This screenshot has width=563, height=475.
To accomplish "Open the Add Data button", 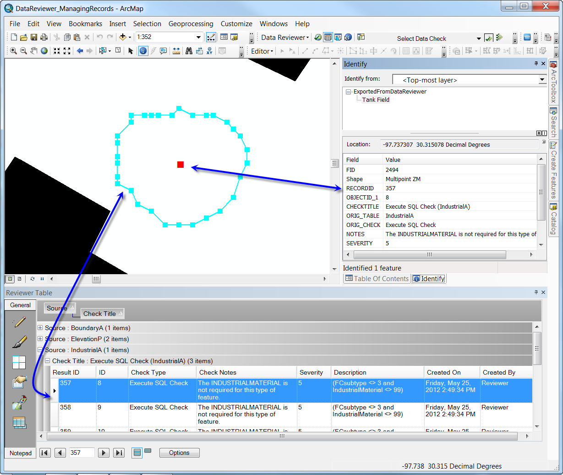I will tap(123, 37).
